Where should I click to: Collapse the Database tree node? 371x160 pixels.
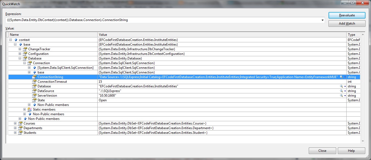[19, 58]
